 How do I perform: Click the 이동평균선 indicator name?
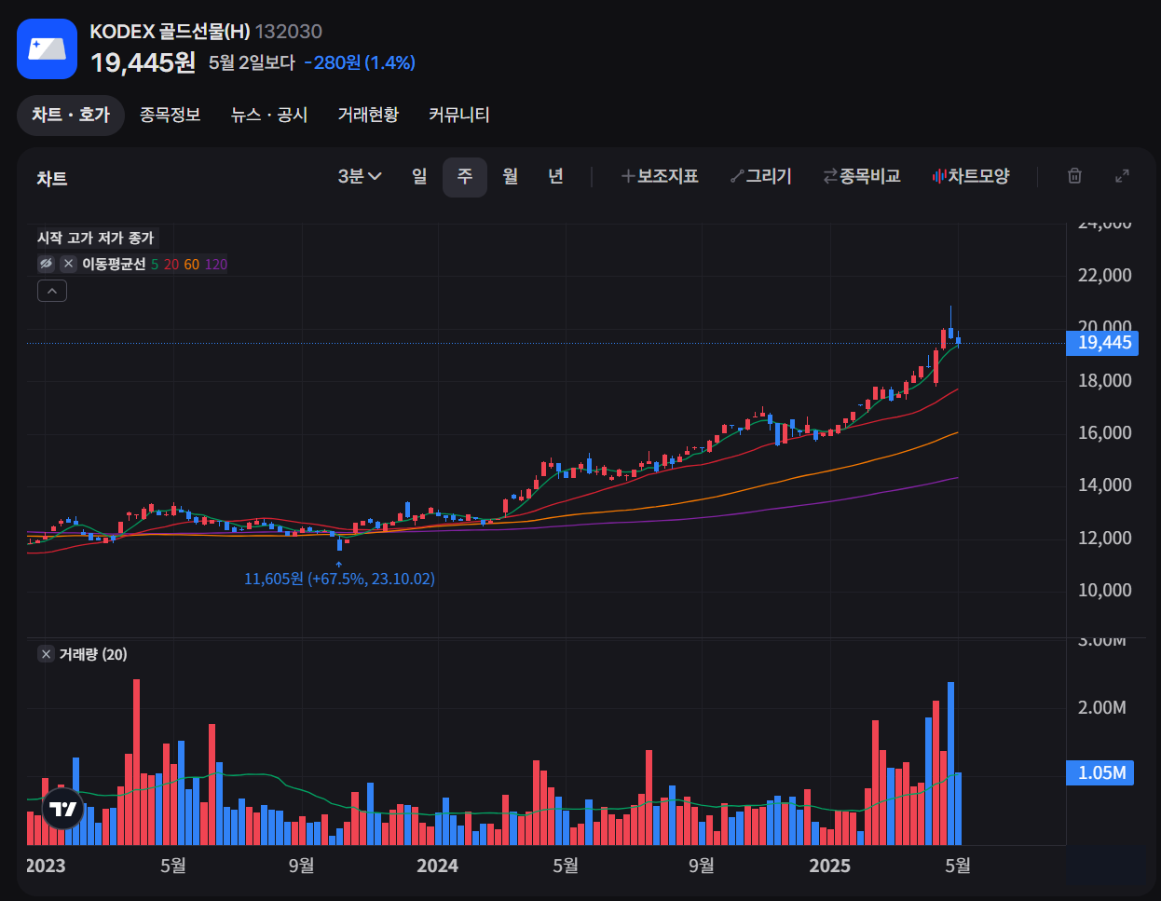[114, 265]
